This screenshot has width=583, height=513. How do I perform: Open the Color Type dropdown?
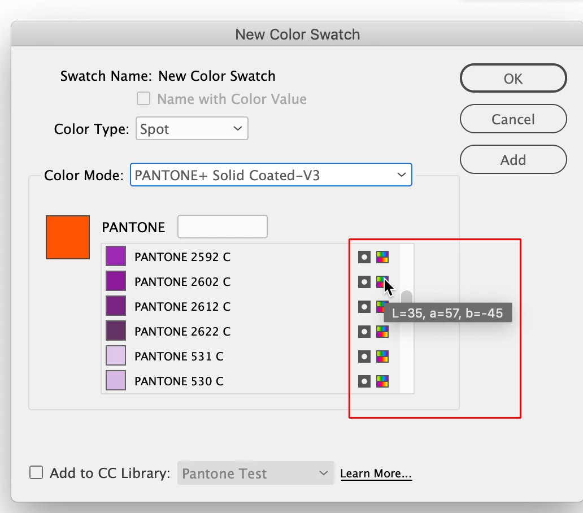click(x=192, y=129)
